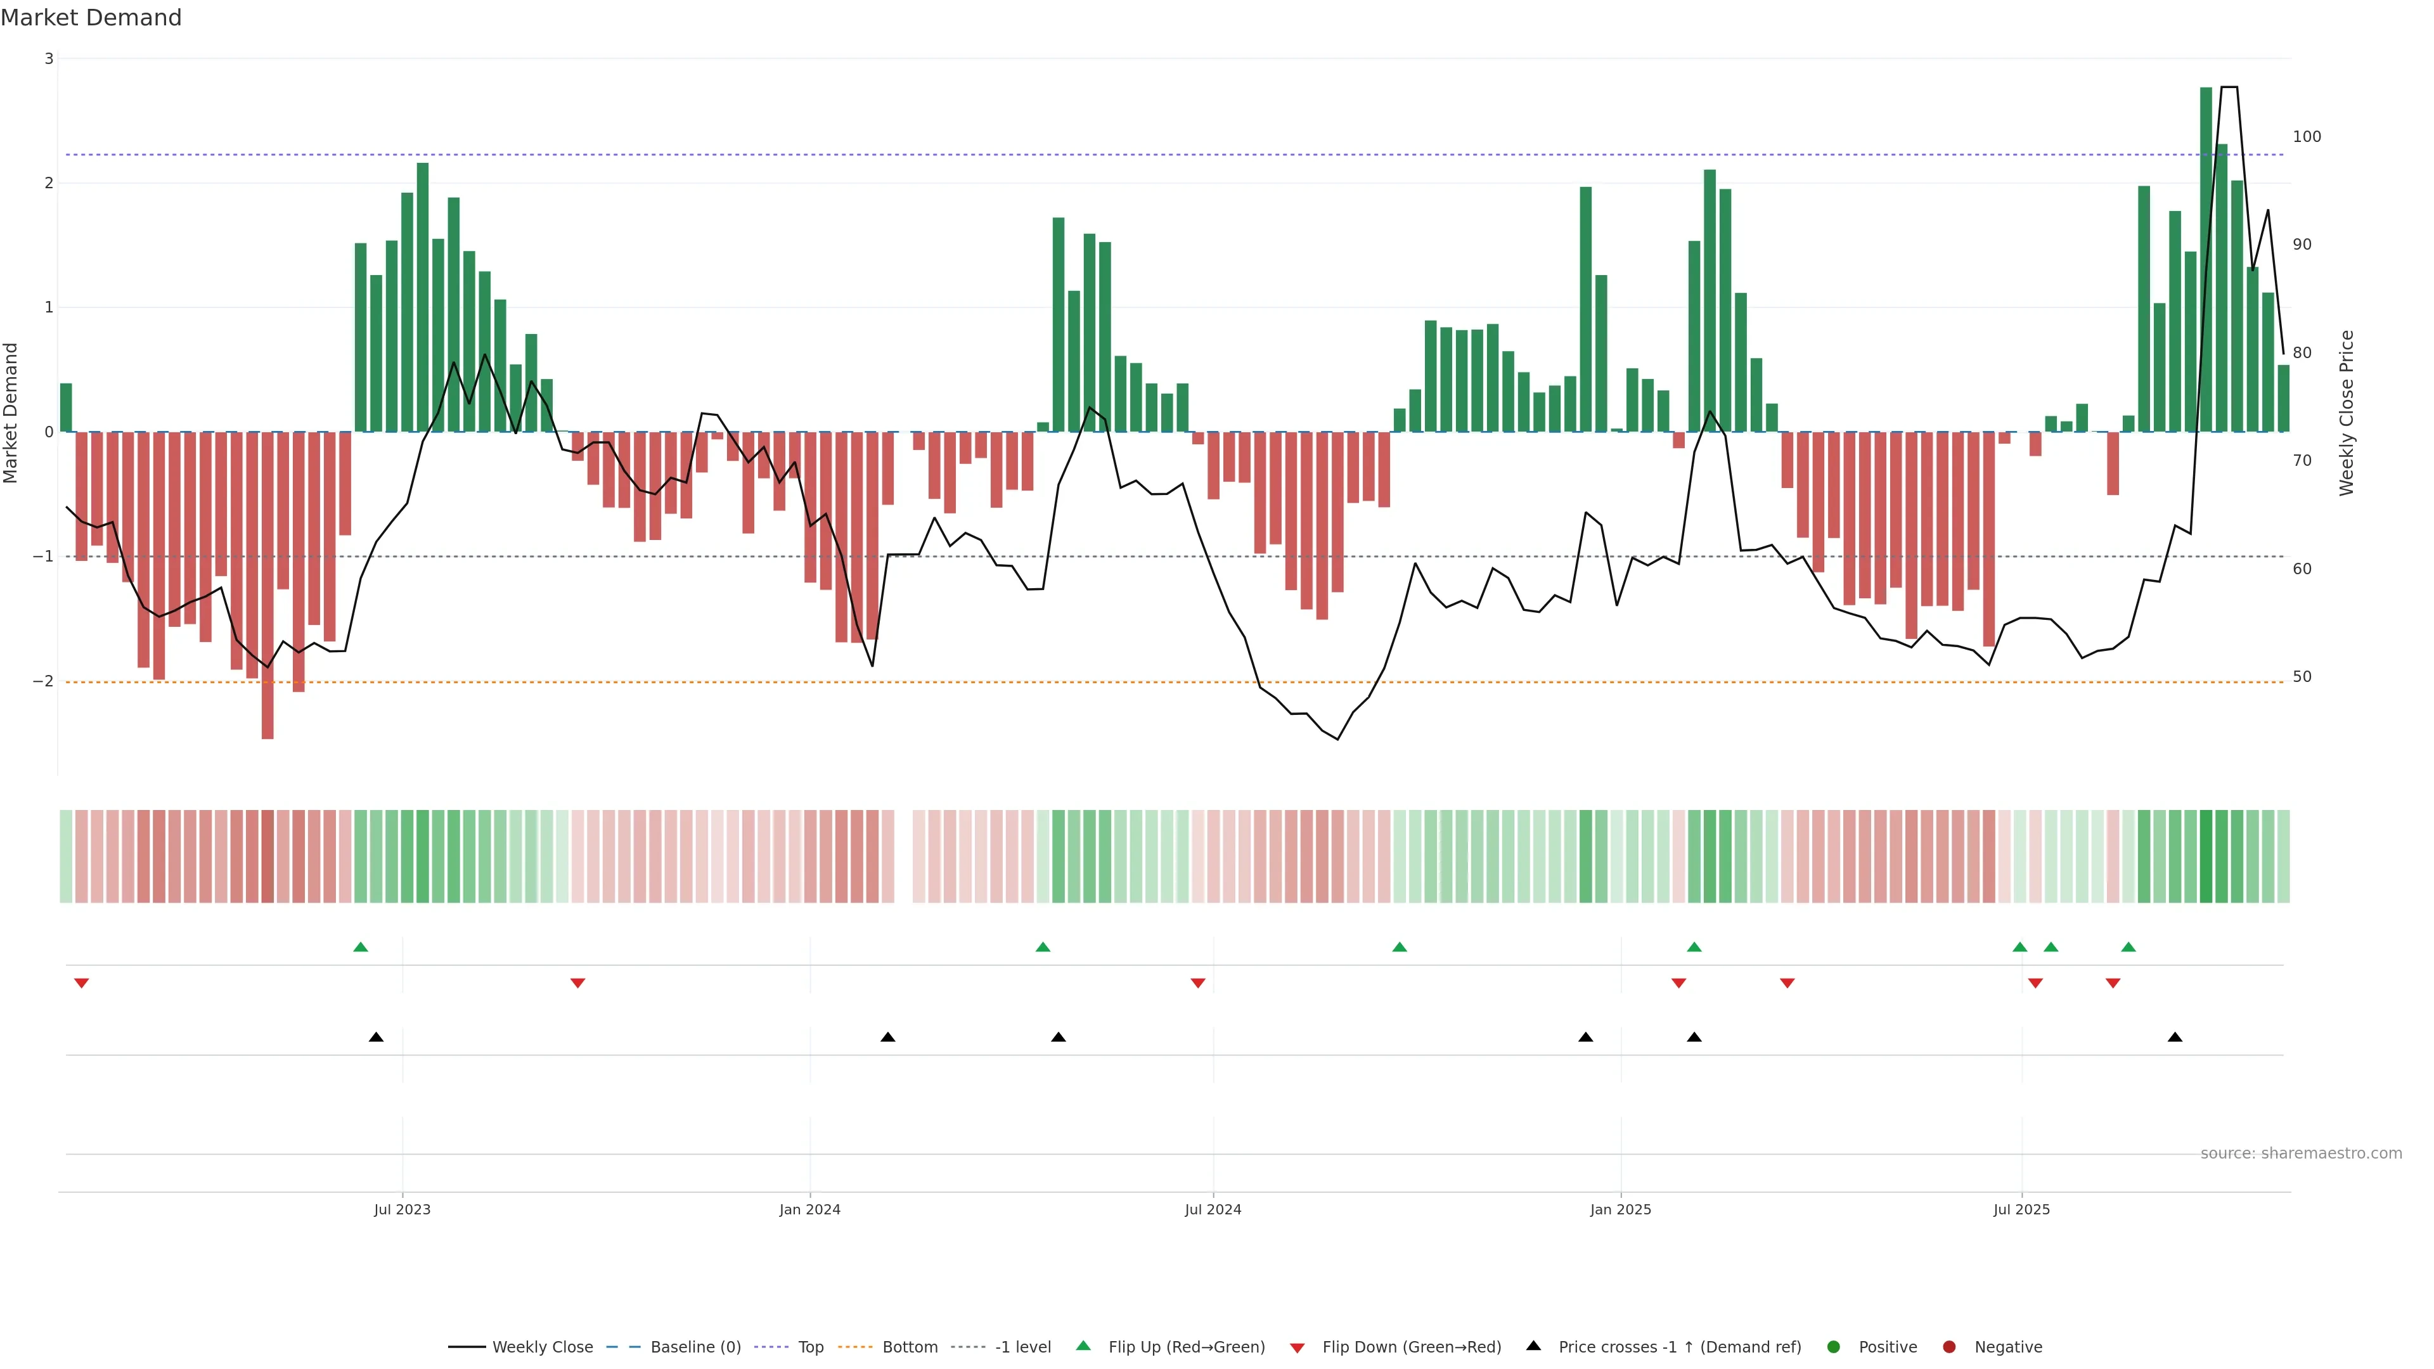
Task: Toggle the Top dotted line legend entry
Action: pyautogui.click(x=810, y=1346)
